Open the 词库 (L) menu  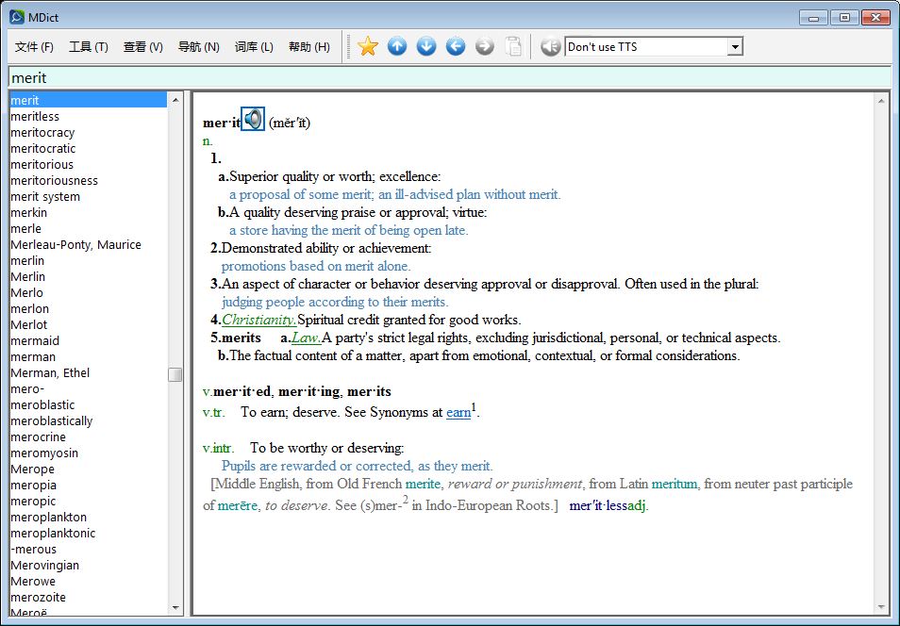click(x=254, y=47)
